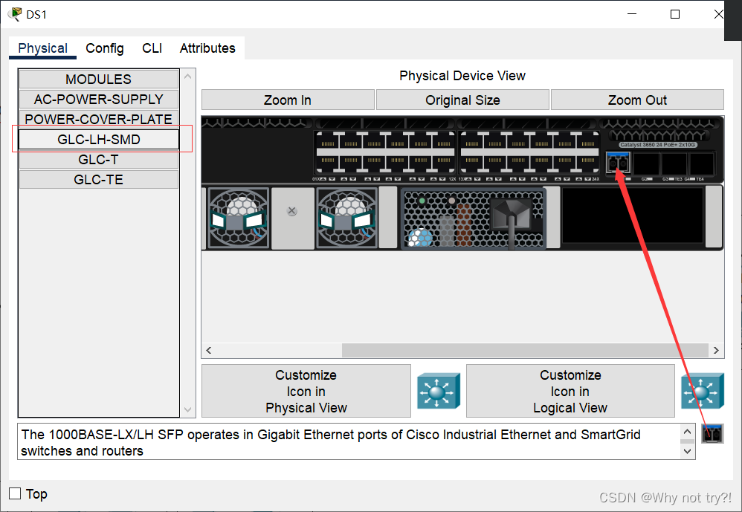
Task: Click the device view horizontal scrollbar thumb
Action: click(525, 350)
